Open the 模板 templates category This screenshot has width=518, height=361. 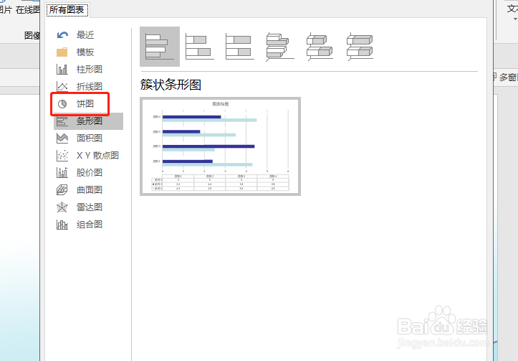tap(89, 52)
